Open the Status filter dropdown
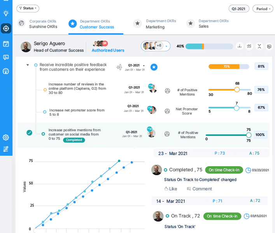Image resolution: width=275 pixels, height=233 pixels. coord(28,8)
